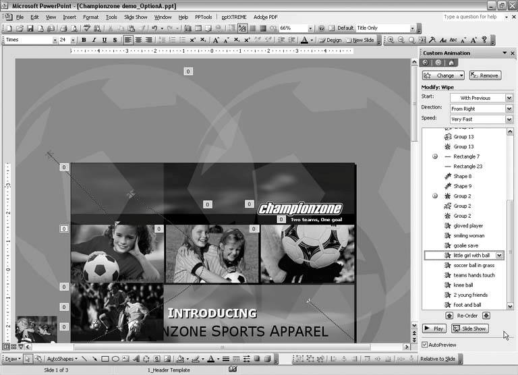Open the Format menu
The height and width of the screenshot is (375, 518).
pos(90,17)
